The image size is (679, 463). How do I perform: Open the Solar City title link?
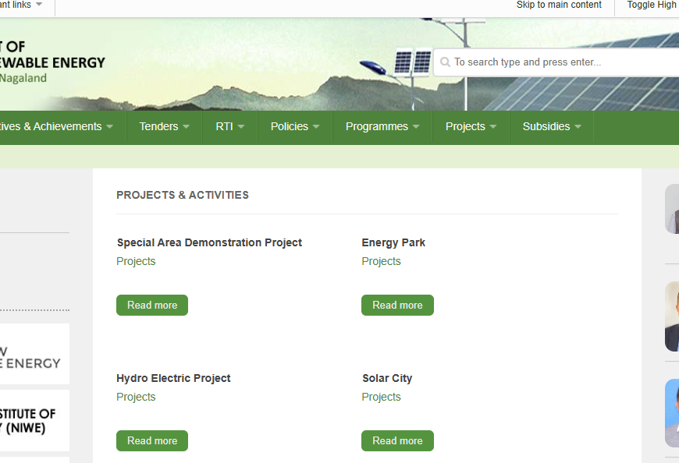pyautogui.click(x=387, y=378)
